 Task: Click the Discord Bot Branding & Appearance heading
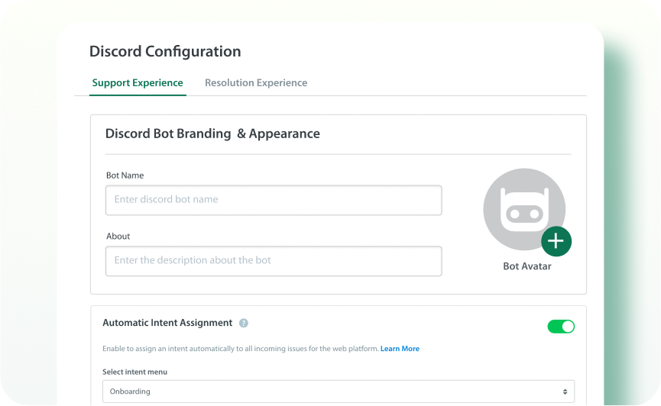pos(212,134)
